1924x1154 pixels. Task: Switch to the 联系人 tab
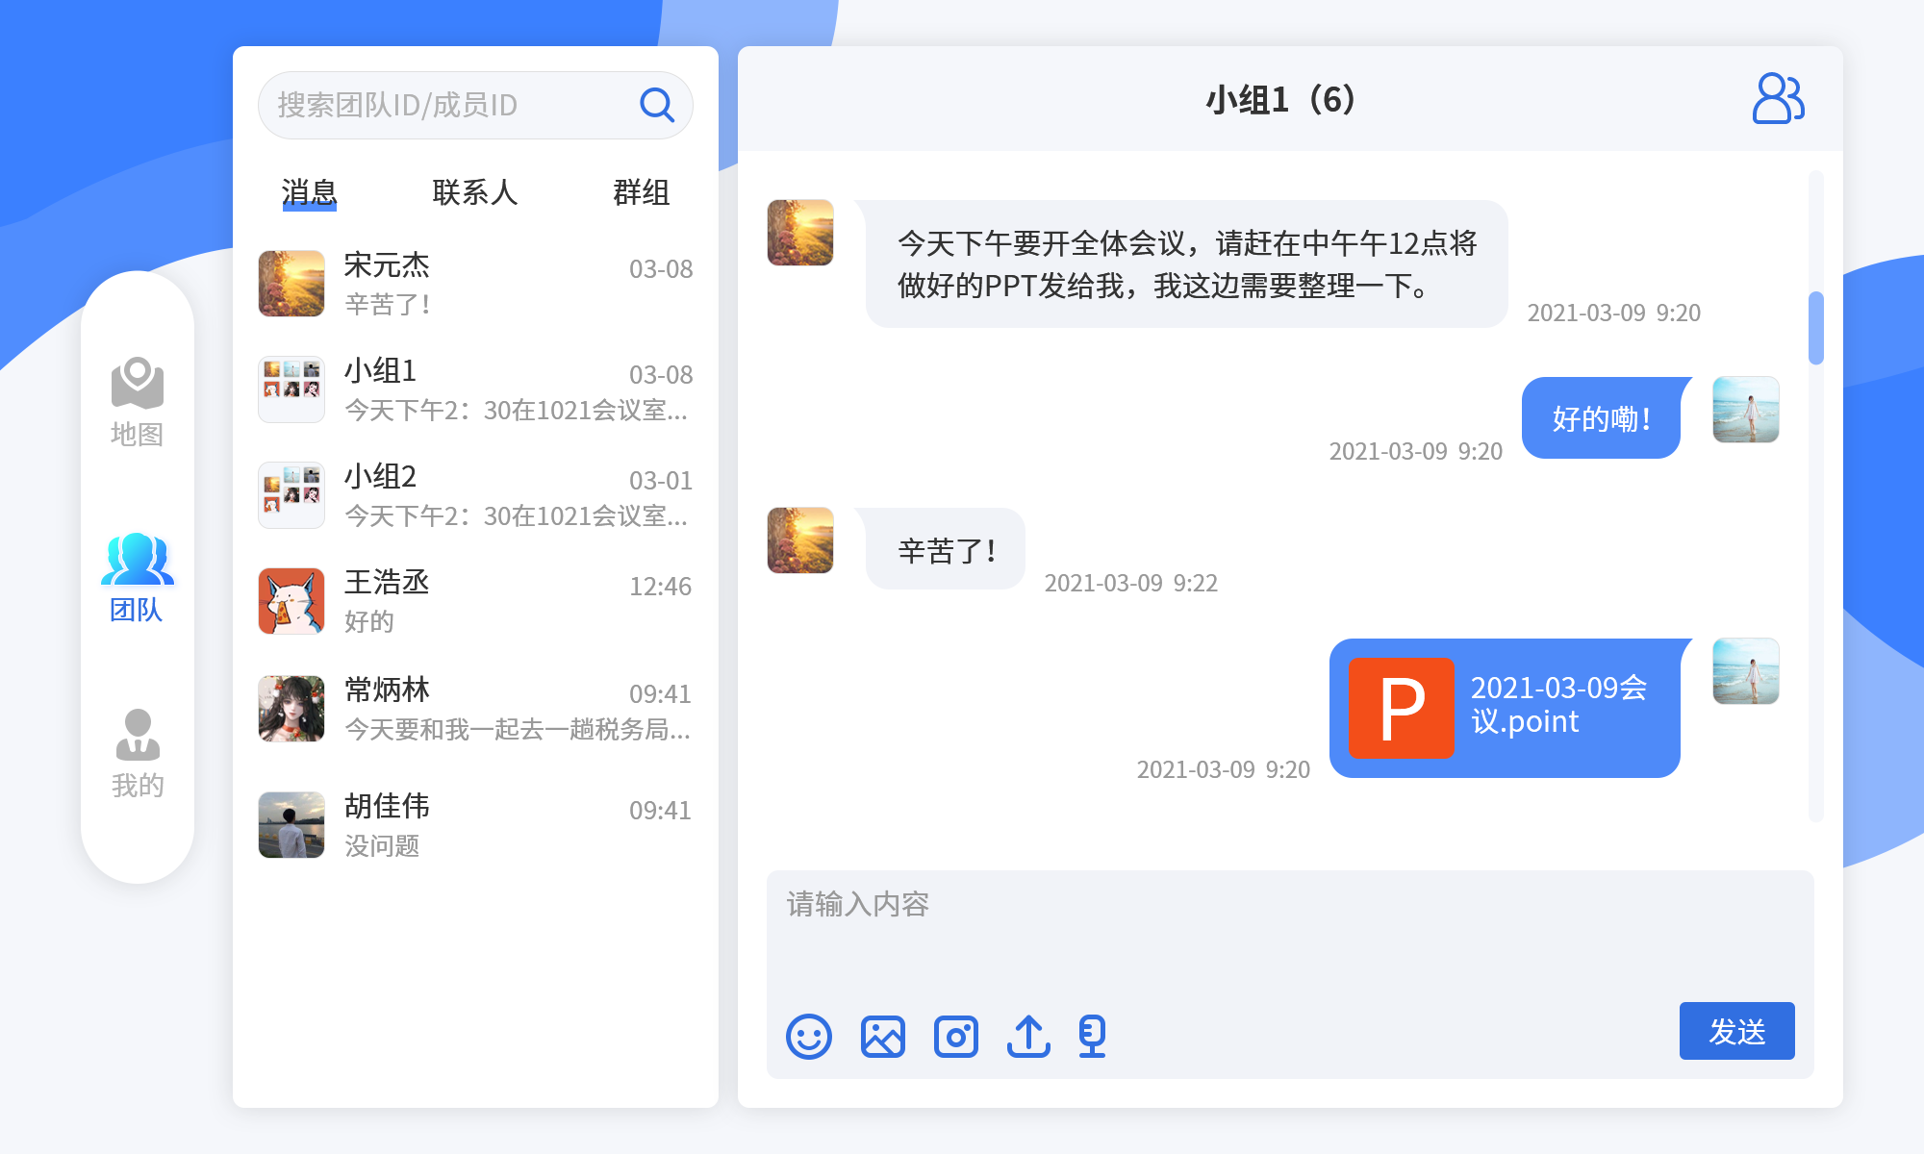[x=474, y=192]
